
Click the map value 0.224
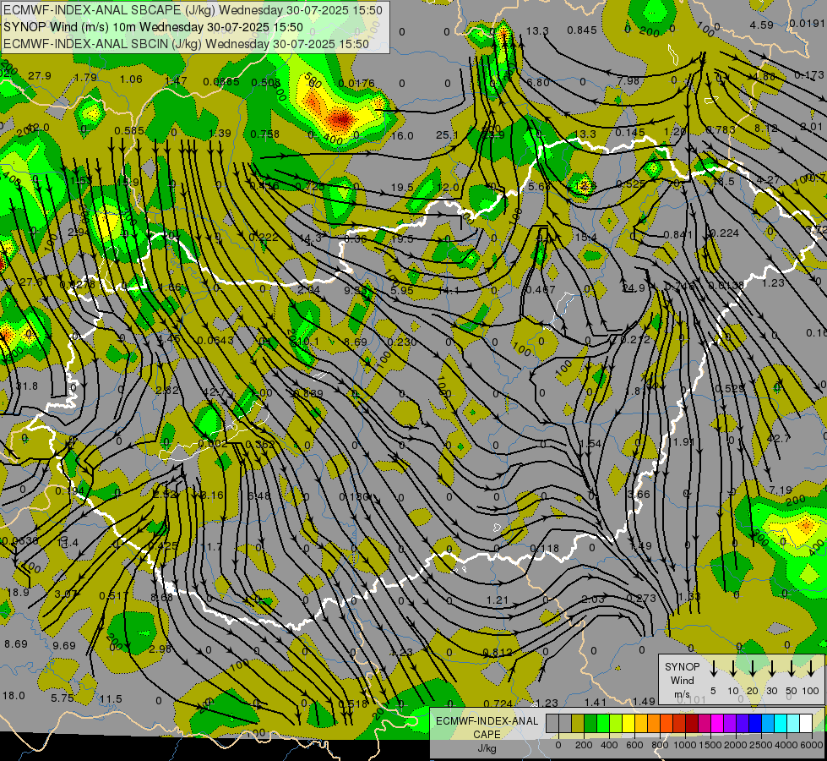[x=724, y=233]
